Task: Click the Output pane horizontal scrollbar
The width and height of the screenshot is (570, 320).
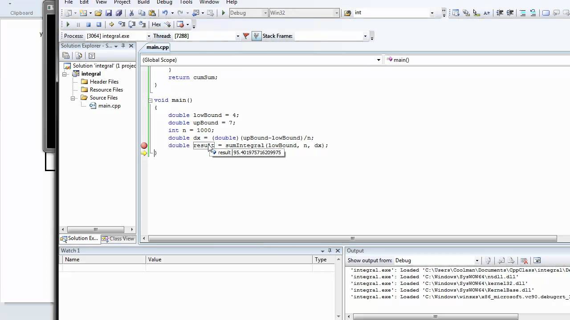Action: (436, 317)
